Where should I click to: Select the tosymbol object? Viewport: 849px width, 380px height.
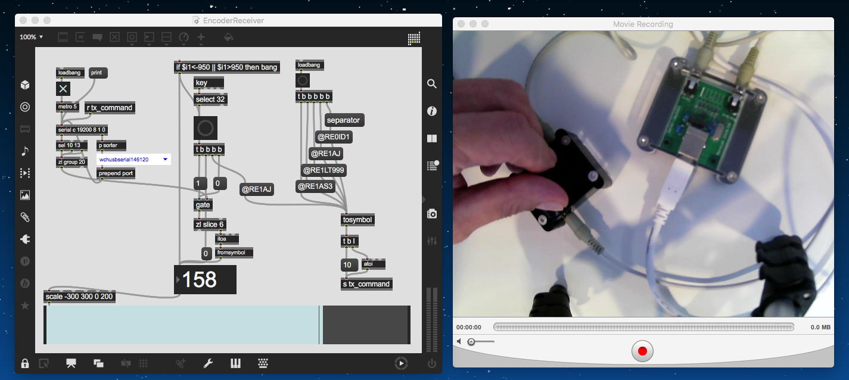coord(358,220)
